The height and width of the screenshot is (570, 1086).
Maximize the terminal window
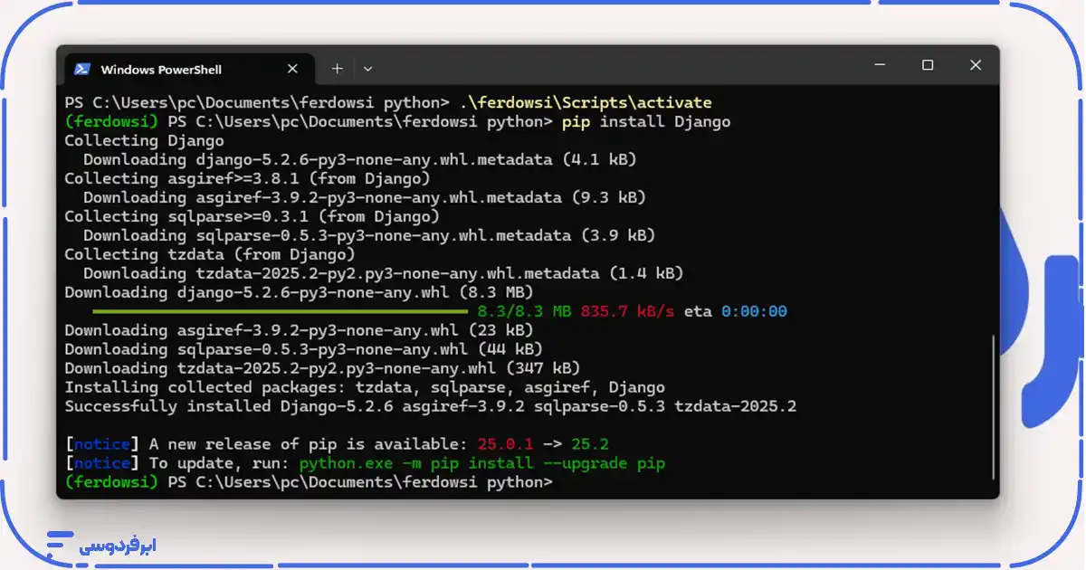pos(927,65)
